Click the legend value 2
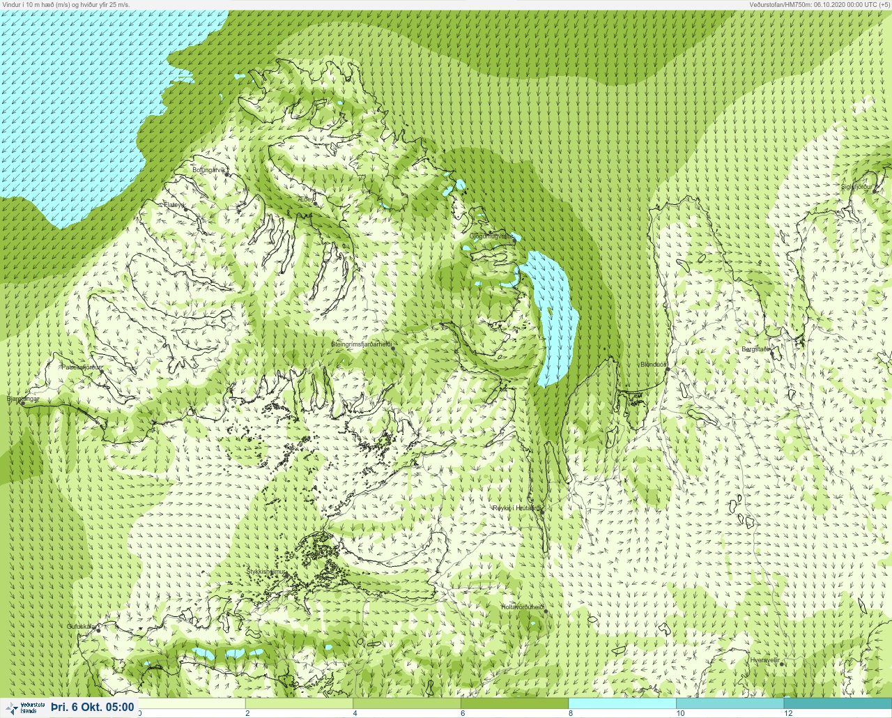This screenshot has width=892, height=718. tap(247, 713)
